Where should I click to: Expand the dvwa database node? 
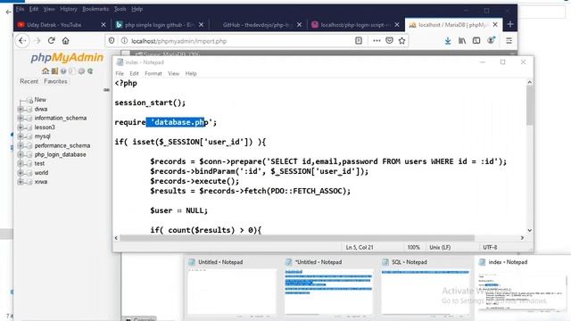(21, 109)
